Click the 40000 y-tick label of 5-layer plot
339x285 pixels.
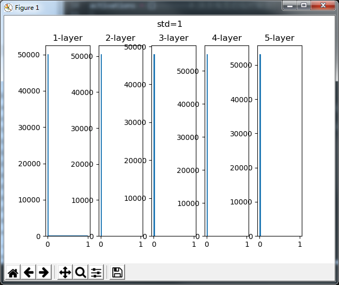241,100
